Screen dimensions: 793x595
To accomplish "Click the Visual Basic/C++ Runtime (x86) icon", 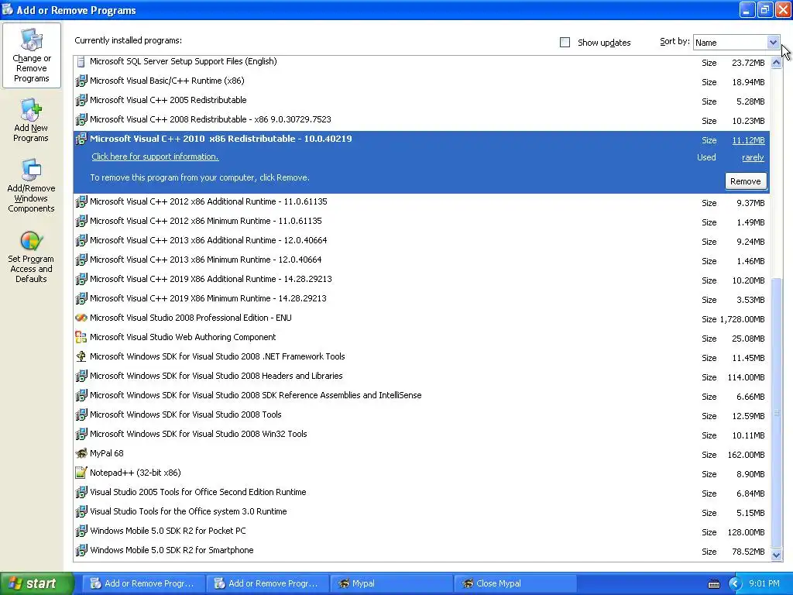I will click(x=81, y=81).
